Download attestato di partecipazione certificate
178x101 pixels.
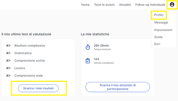(x=118, y=87)
